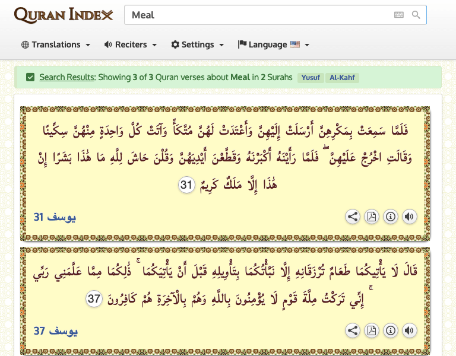Viewport: 456px width, 356px height.
Task: Share verse Yusuf 37
Action: 353,330
